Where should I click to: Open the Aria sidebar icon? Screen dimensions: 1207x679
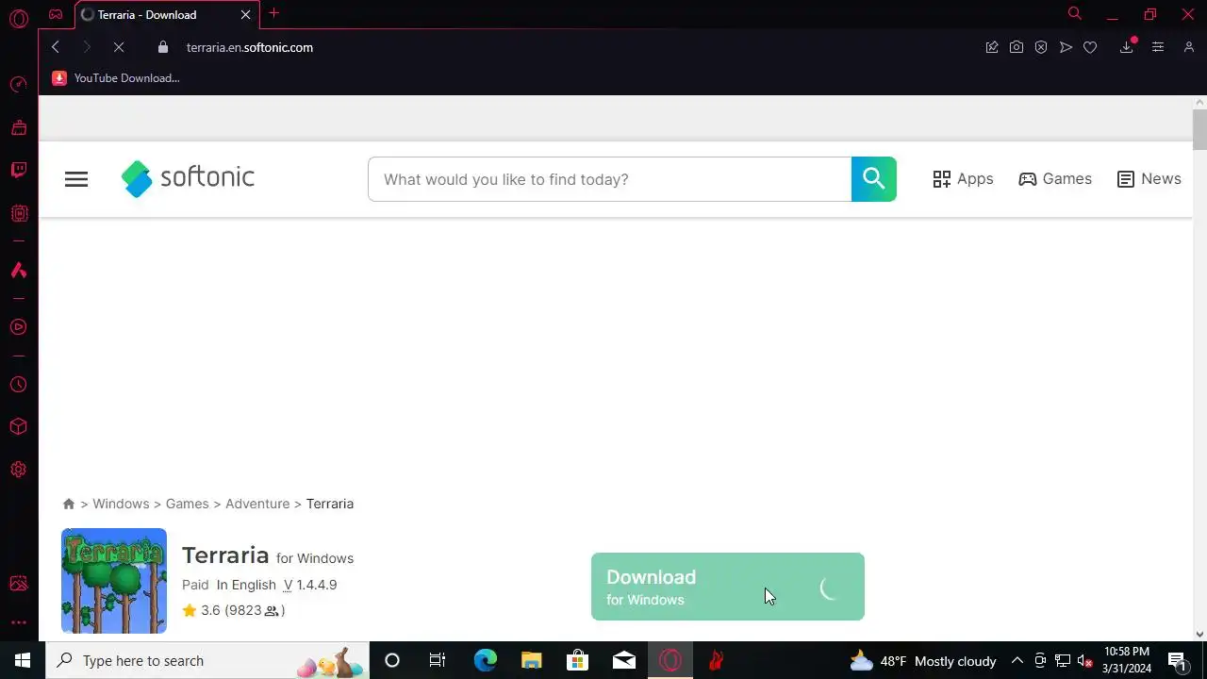coord(18,271)
